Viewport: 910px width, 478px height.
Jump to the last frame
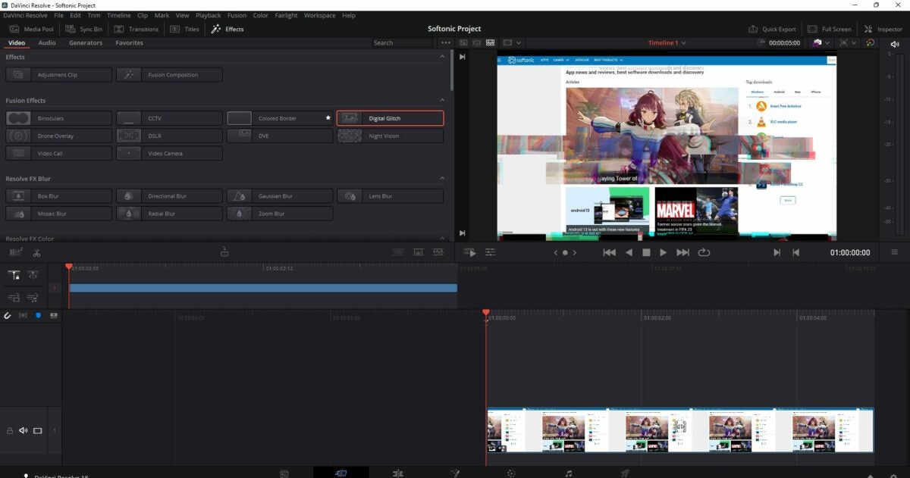682,252
